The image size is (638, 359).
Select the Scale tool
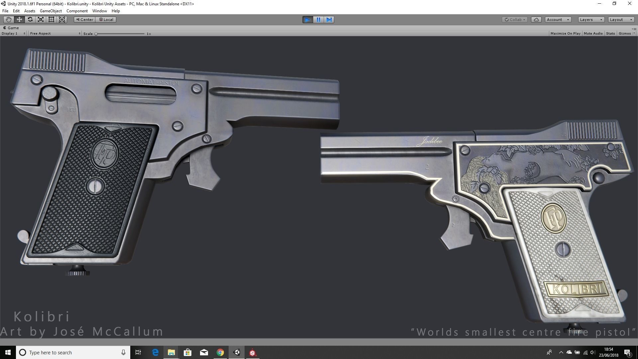[41, 20]
